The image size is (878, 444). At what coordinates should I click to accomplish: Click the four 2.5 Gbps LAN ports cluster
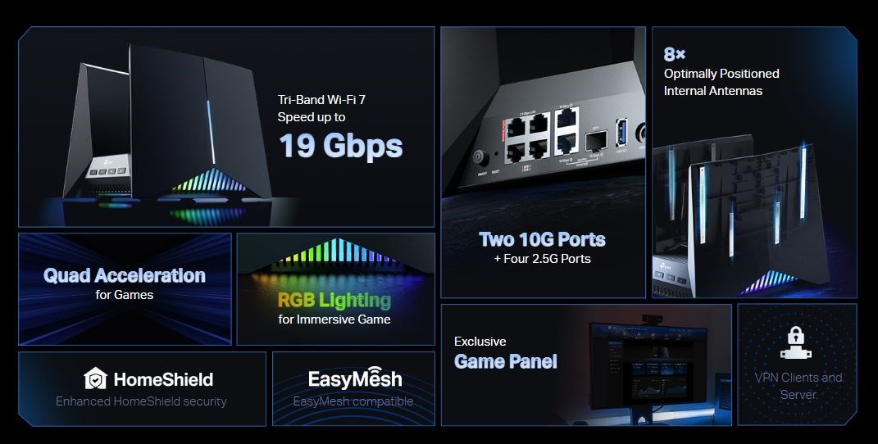point(526,138)
